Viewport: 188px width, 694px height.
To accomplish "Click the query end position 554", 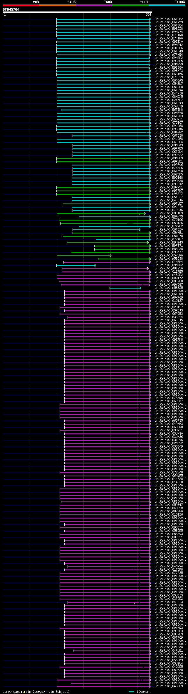I will click(x=148, y=14).
